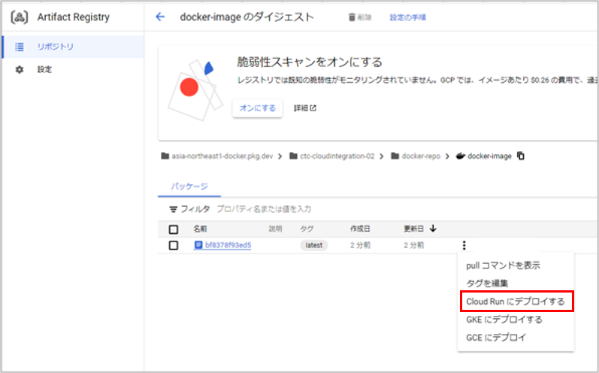Click the external link icon next to 詳細
This screenshot has height=373, width=599.
click(x=313, y=108)
